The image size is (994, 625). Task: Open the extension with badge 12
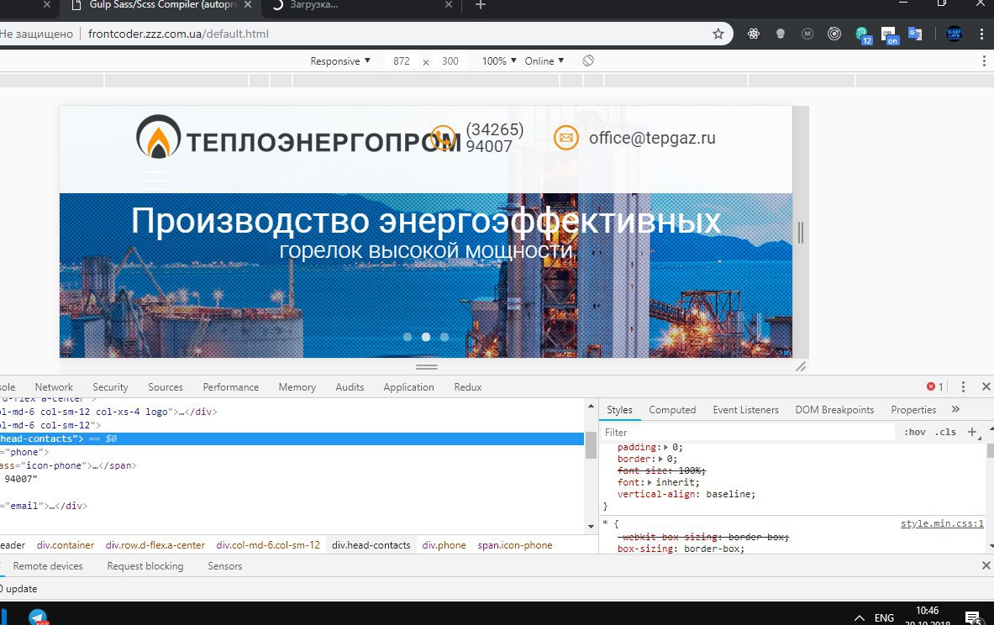(864, 35)
